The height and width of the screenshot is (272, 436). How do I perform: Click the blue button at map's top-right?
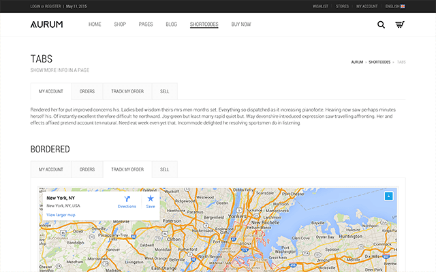(389, 196)
